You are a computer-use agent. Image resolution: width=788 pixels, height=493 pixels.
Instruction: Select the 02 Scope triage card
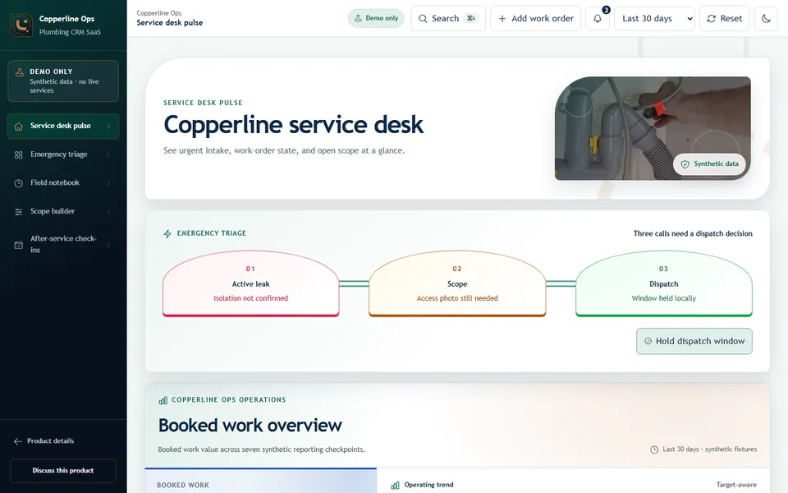click(457, 283)
